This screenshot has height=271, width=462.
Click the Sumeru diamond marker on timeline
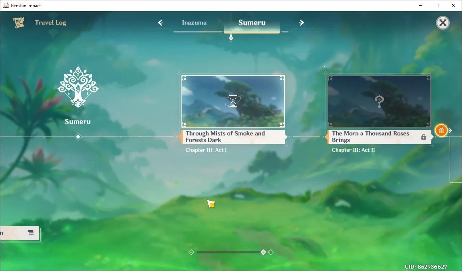point(78,137)
